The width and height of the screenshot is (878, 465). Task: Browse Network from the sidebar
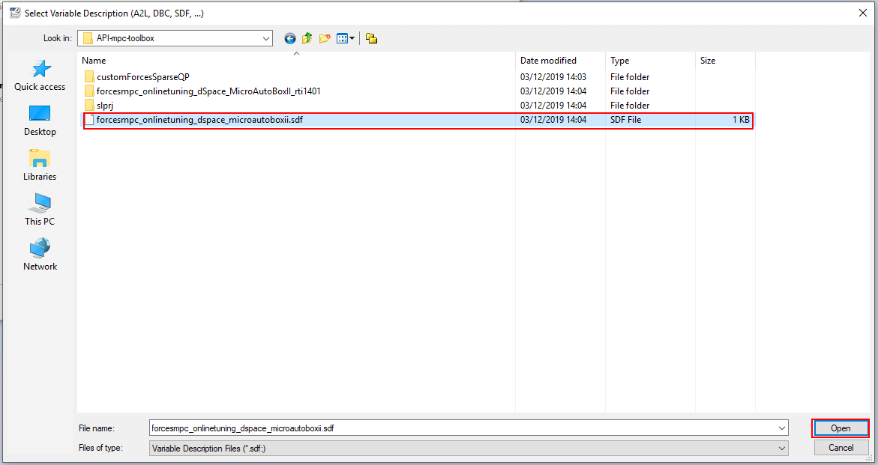tap(40, 255)
